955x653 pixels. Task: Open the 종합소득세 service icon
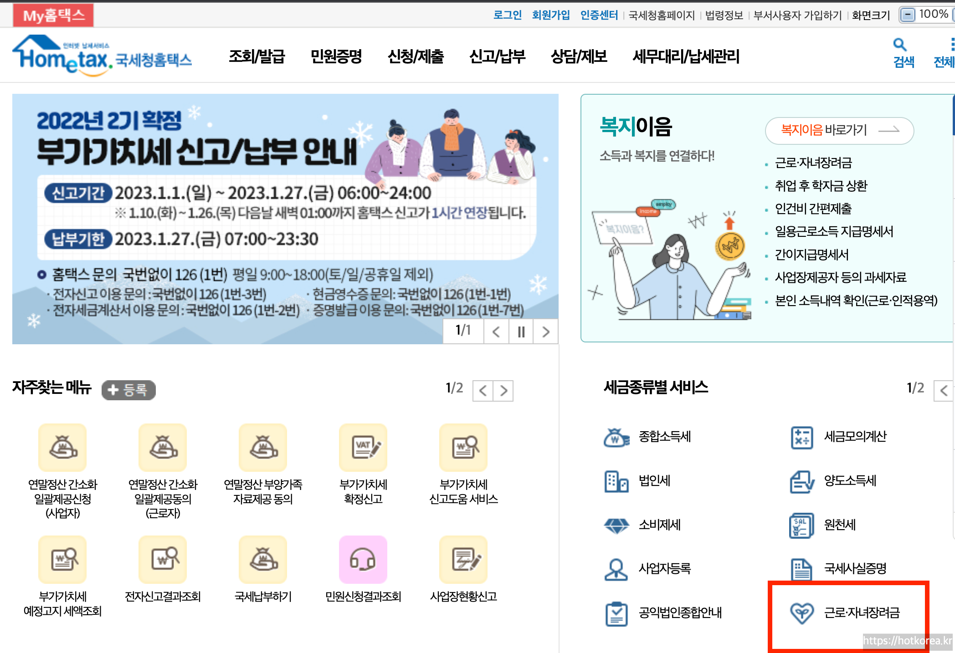[616, 437]
